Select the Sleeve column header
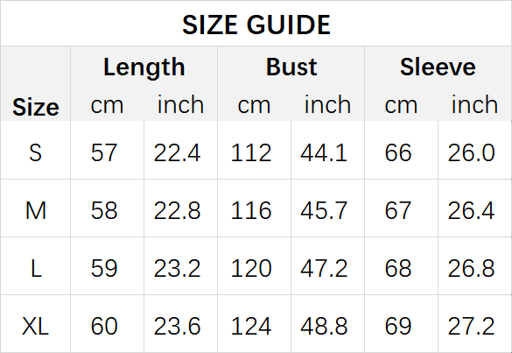 coord(438,67)
